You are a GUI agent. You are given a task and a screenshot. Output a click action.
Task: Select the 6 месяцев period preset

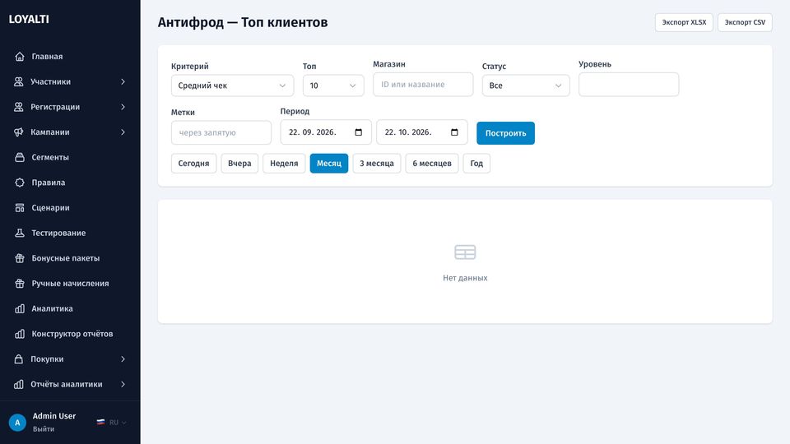432,163
